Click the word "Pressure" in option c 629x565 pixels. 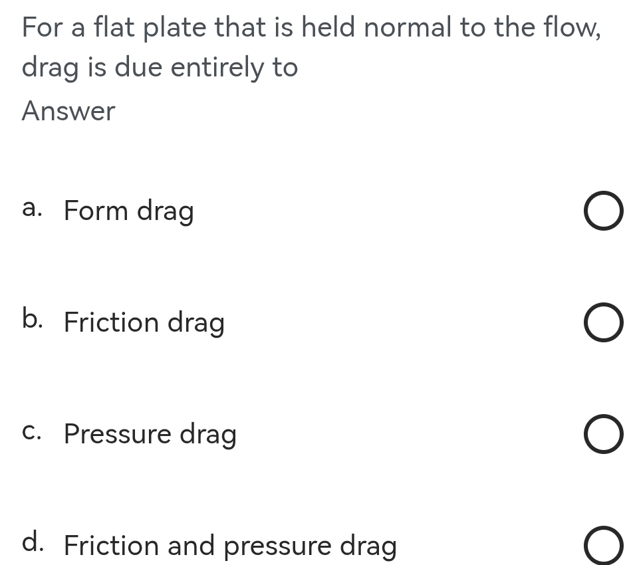[x=118, y=435]
